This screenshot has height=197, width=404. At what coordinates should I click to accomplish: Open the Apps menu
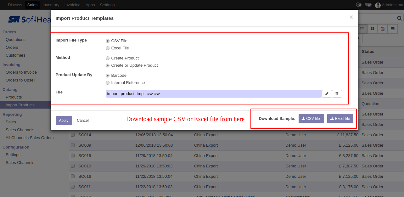pos(90,5)
